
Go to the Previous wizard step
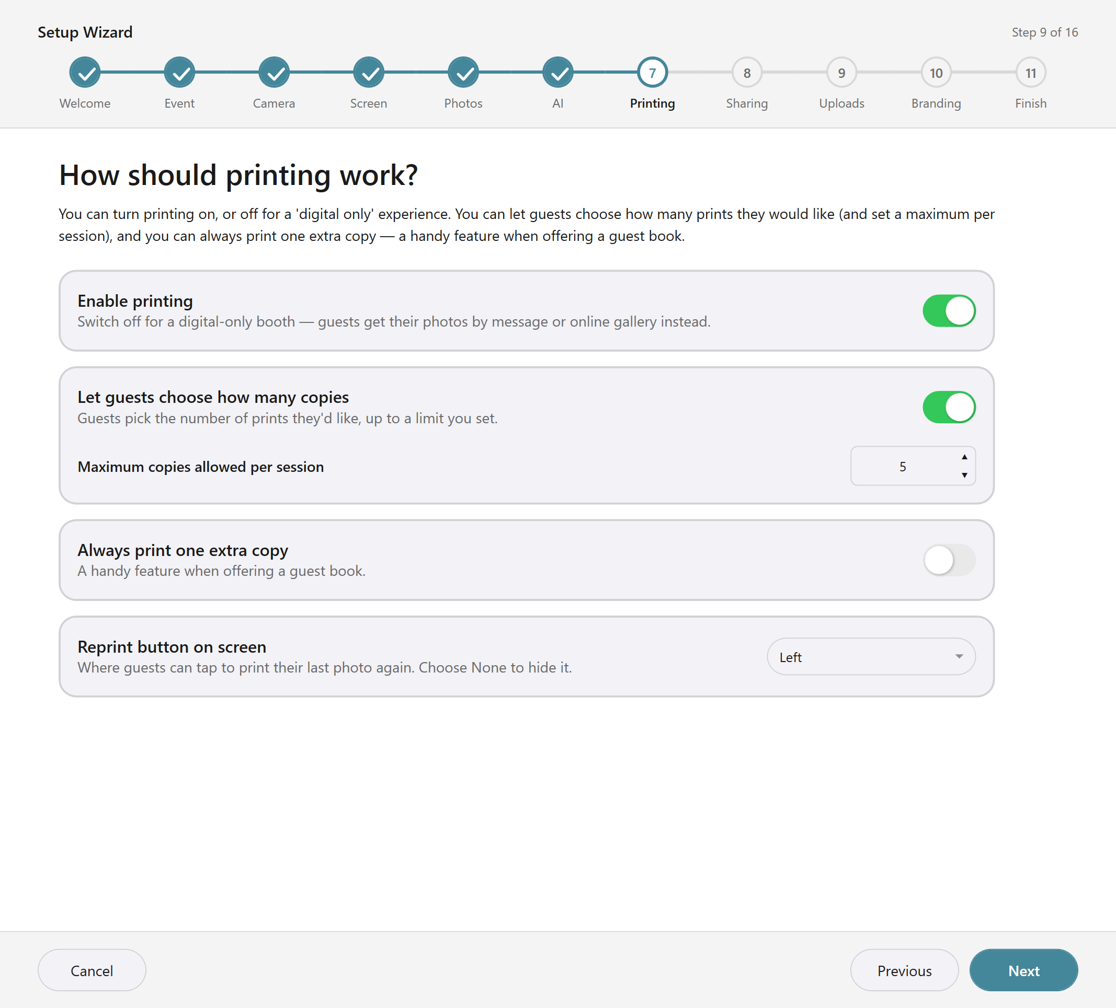[x=904, y=970]
